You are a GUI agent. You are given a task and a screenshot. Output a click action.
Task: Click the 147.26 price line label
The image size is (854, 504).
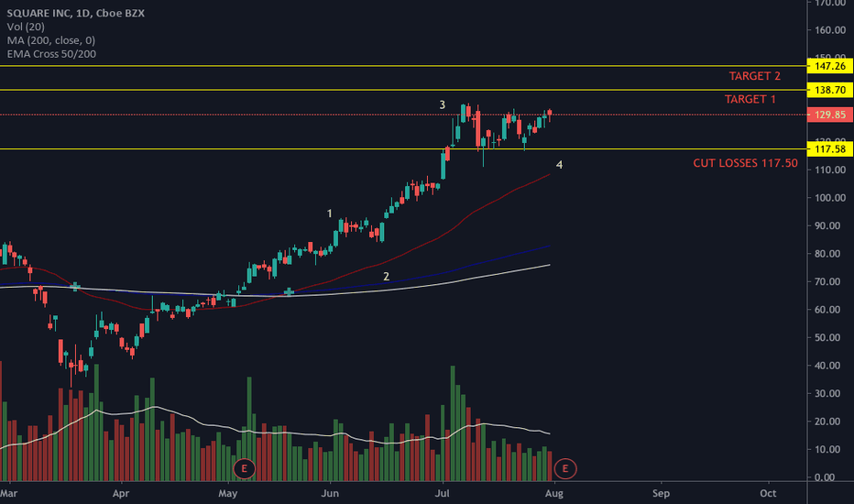tap(829, 66)
